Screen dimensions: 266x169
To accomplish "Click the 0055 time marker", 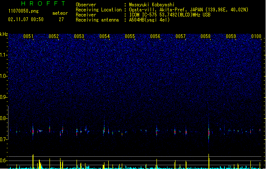I will 130,36.
